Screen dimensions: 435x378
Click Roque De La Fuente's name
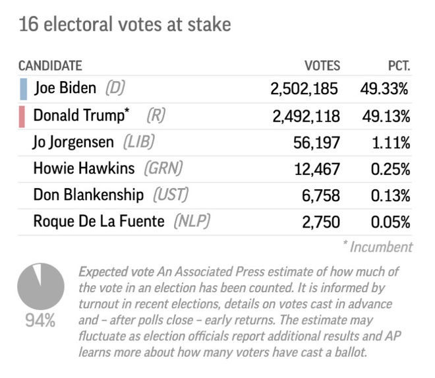pyautogui.click(x=99, y=221)
